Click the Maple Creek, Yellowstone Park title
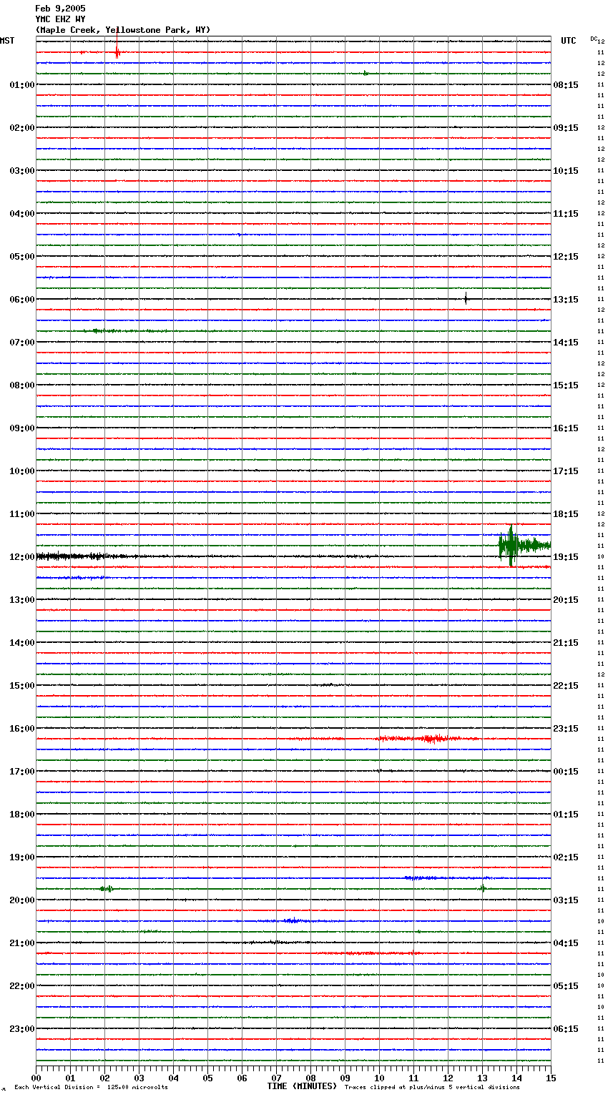The height and width of the screenshot is (1097, 608). [123, 30]
